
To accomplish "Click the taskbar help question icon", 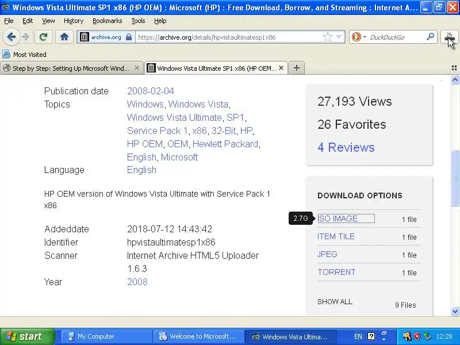I will tap(371, 336).
